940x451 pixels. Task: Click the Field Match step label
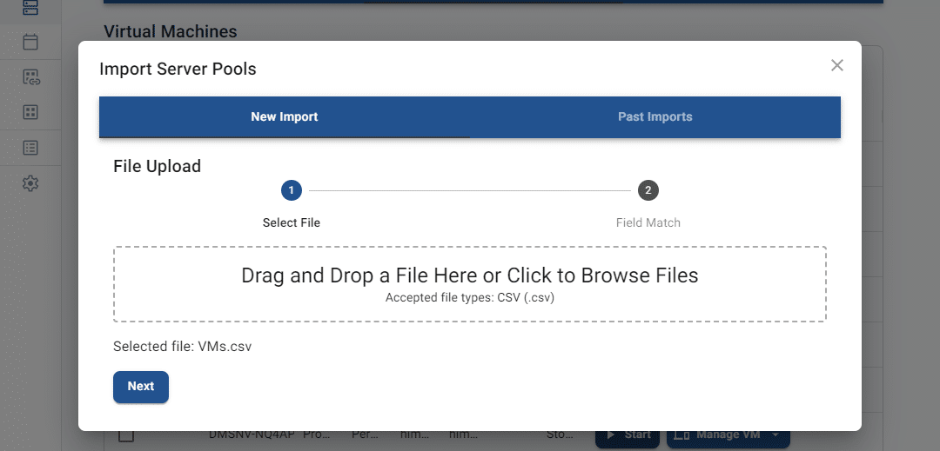648,222
